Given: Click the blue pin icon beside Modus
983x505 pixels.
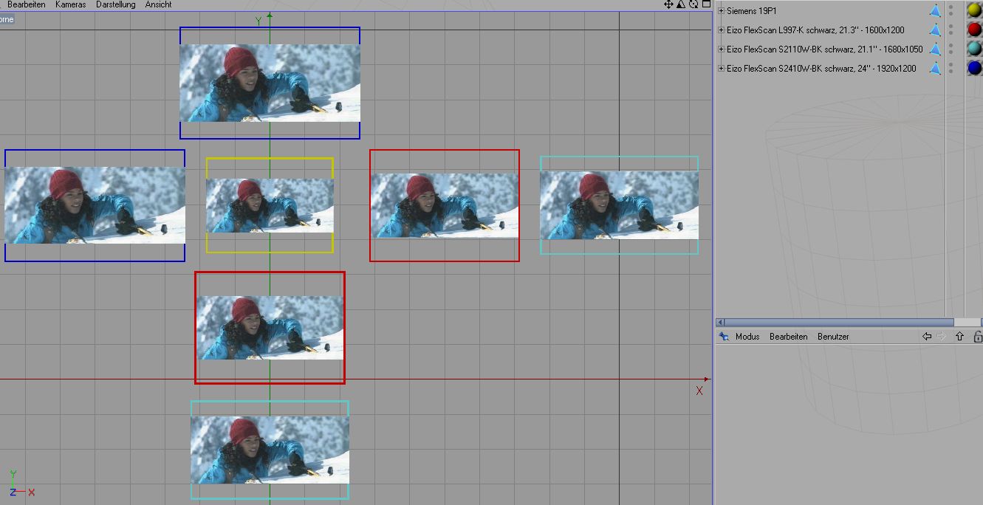Looking at the screenshot, I should (724, 337).
